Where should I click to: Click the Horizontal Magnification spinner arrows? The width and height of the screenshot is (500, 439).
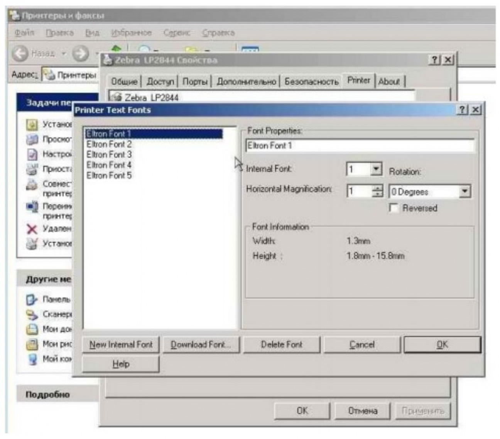377,191
